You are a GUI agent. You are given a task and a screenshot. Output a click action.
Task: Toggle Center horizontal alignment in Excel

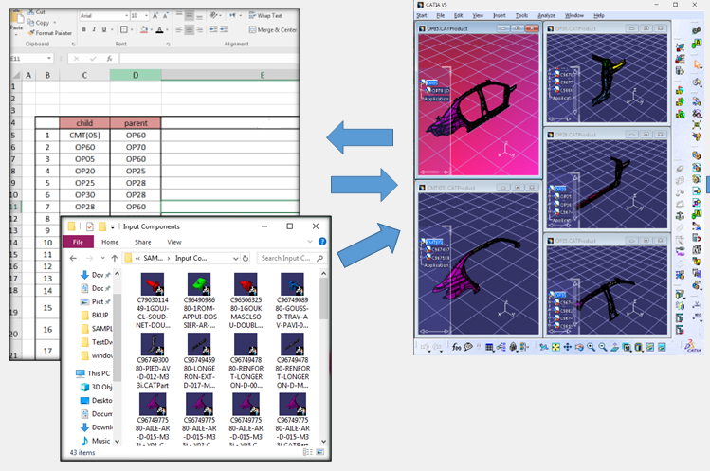190,29
